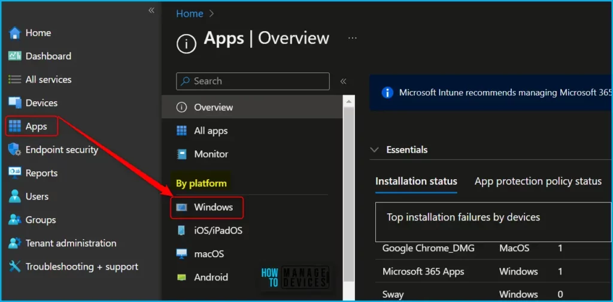Open Tenant administration in sidebar

coord(71,243)
